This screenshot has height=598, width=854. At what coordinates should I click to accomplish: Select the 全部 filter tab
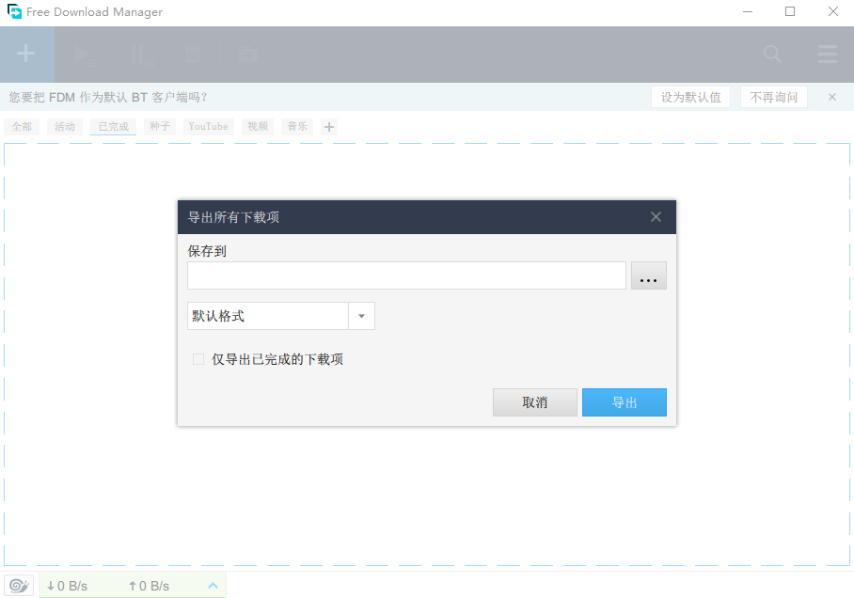(x=22, y=126)
